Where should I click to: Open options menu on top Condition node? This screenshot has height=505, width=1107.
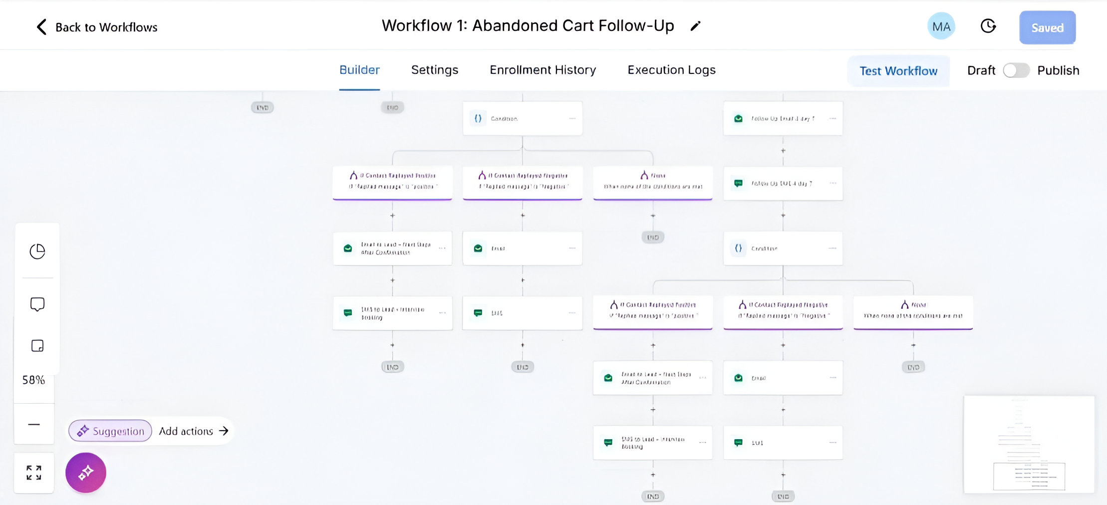572,119
